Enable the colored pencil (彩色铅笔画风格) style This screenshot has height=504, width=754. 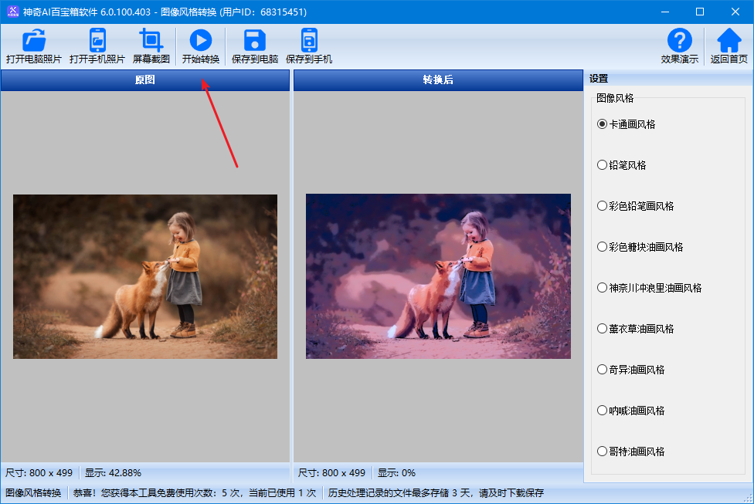(603, 205)
